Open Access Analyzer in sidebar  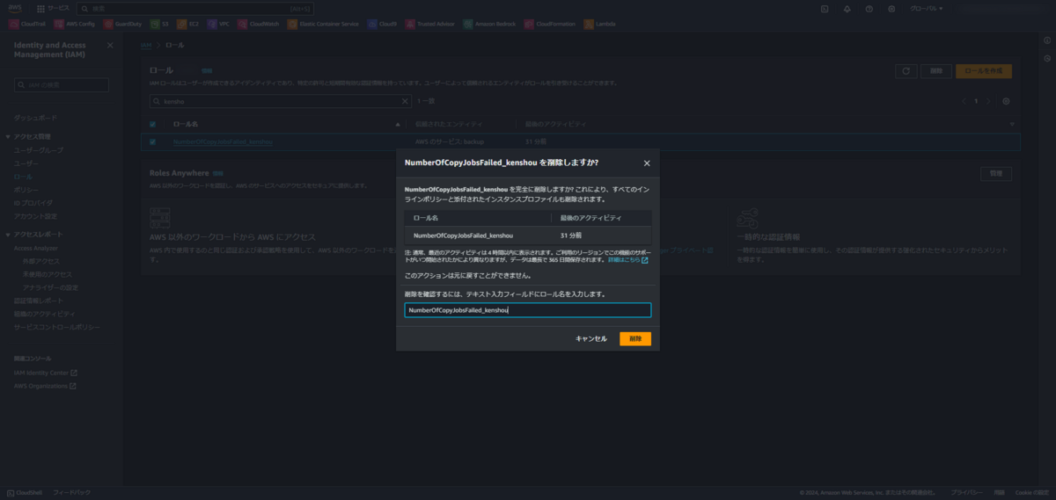35,248
